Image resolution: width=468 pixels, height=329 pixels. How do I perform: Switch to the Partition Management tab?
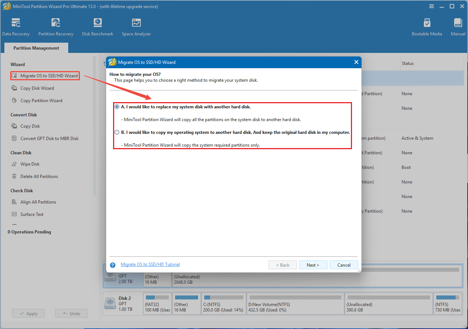36,48
